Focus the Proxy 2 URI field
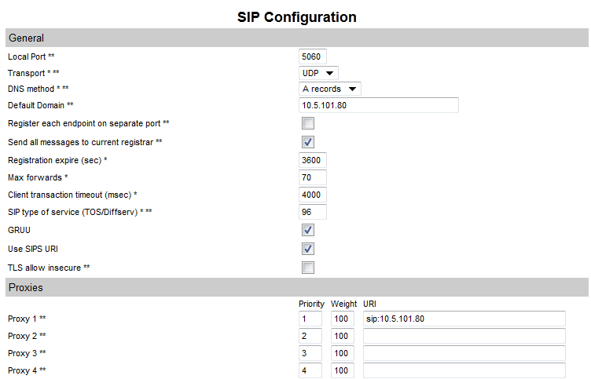Viewport: 591px width, 379px height. 464,336
